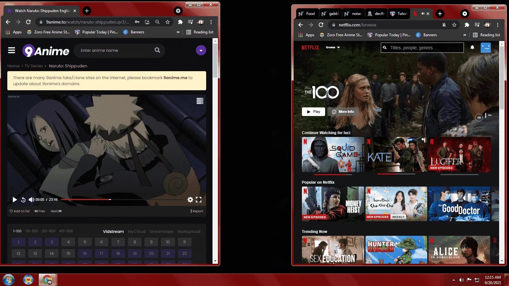Open new tab in the 9anime window
The image size is (509, 286).
coord(87,11)
